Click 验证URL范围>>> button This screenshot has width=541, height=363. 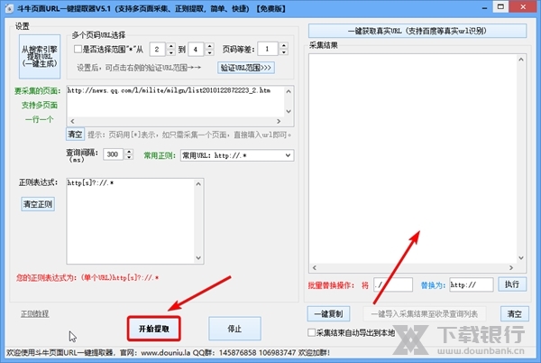(x=246, y=68)
